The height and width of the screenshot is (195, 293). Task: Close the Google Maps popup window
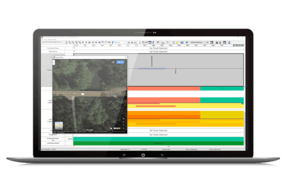[125, 57]
